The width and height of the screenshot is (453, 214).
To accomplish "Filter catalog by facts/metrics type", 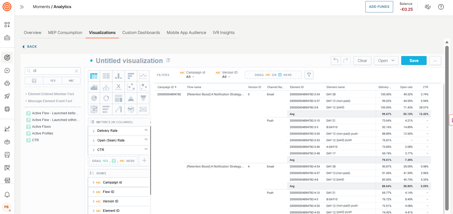I will 34,81.
